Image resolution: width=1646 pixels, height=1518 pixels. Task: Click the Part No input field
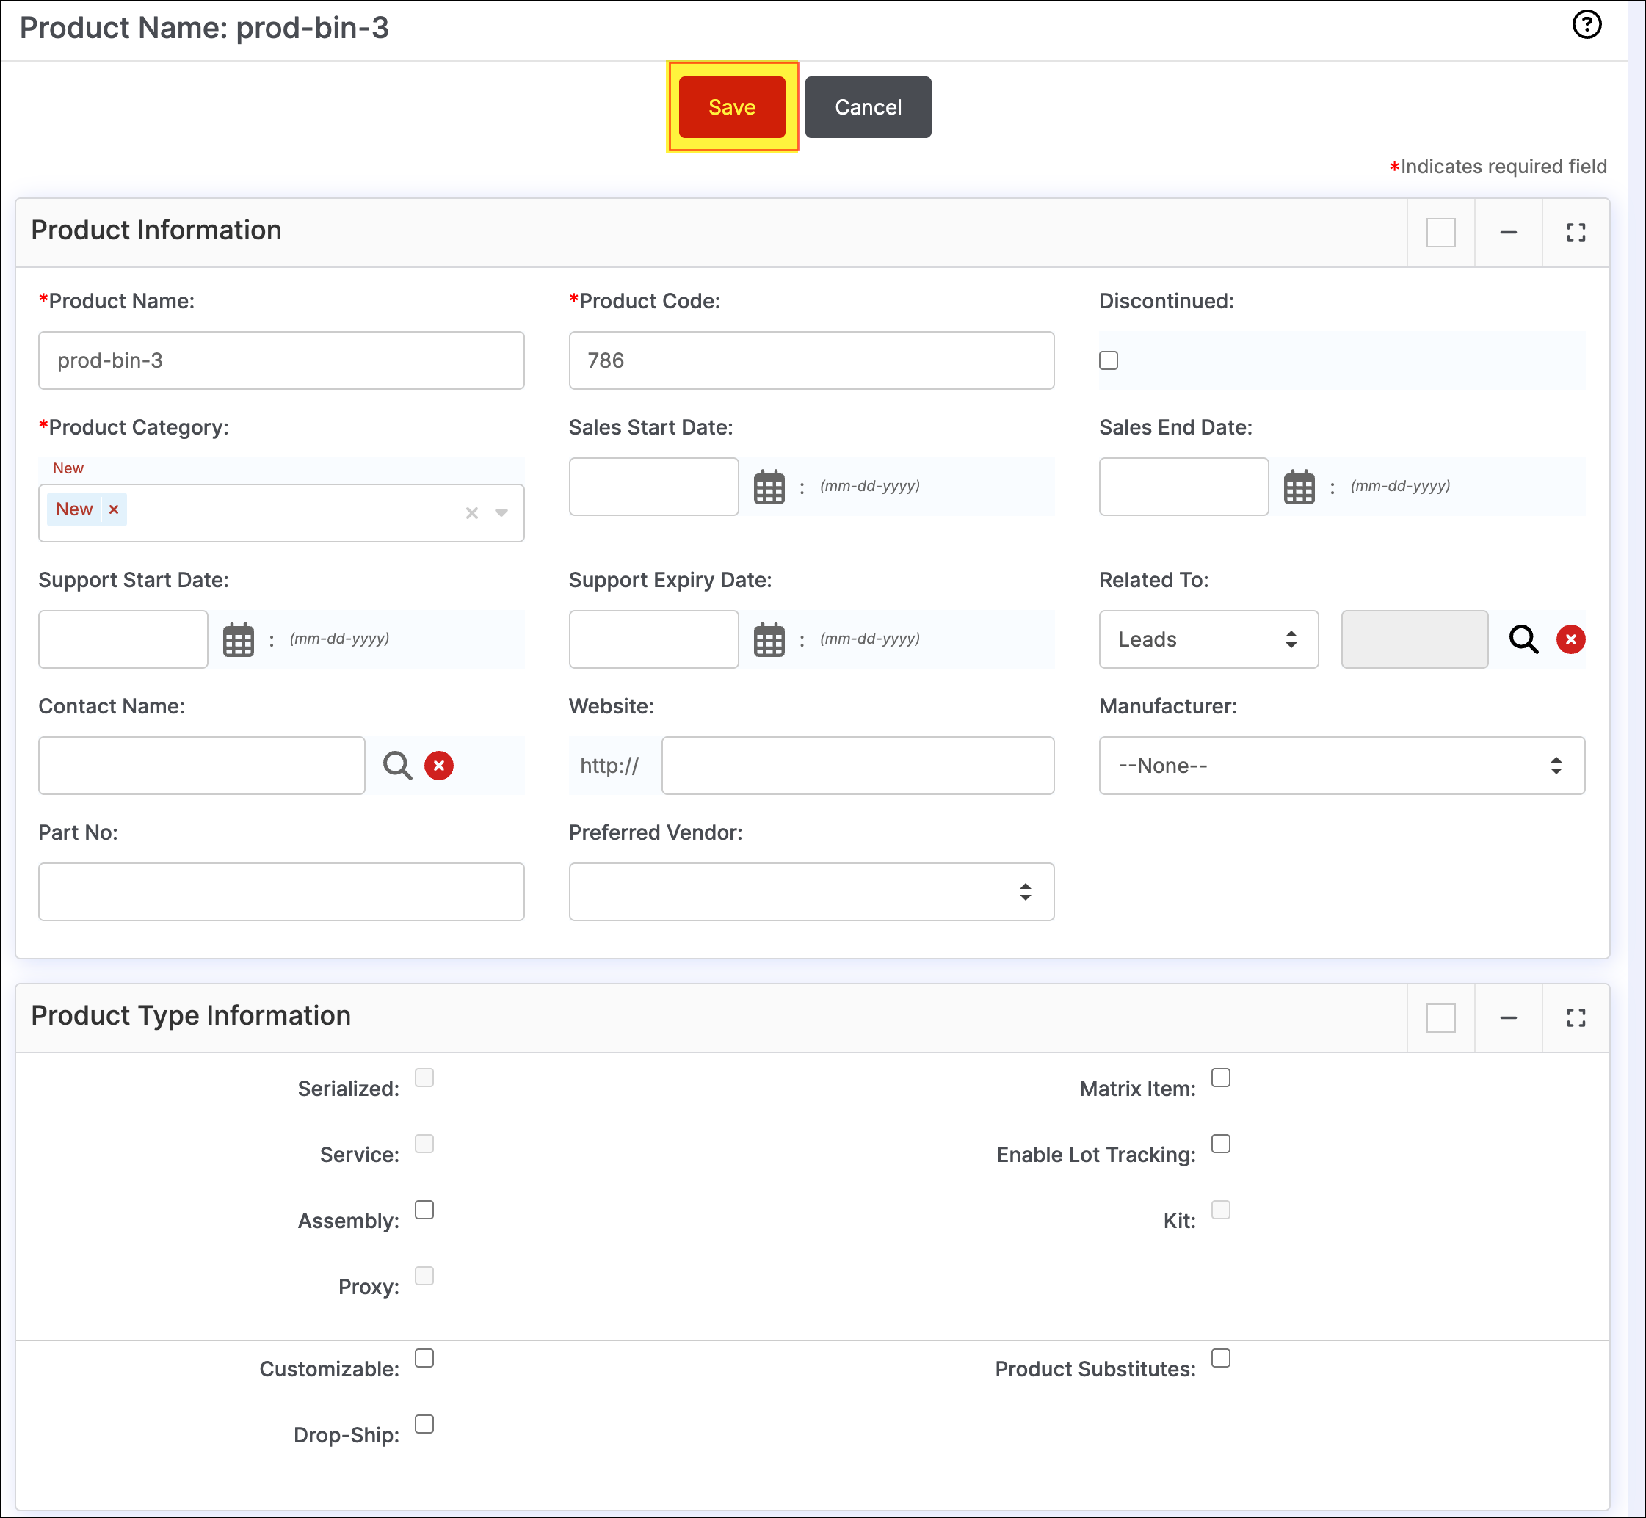(x=281, y=892)
